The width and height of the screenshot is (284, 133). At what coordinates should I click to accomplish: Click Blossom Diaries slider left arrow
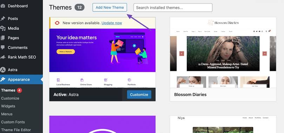pyautogui.click(x=181, y=54)
